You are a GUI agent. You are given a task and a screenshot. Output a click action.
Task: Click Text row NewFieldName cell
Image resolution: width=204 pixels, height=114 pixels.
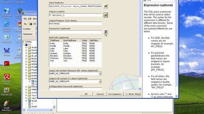tap(71, 60)
